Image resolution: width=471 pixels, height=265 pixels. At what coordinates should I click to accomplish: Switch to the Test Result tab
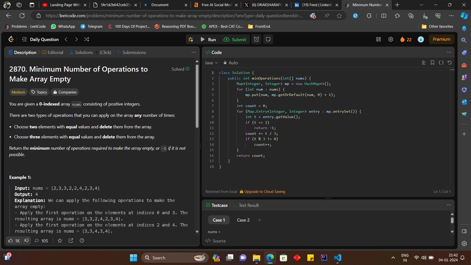246,205
